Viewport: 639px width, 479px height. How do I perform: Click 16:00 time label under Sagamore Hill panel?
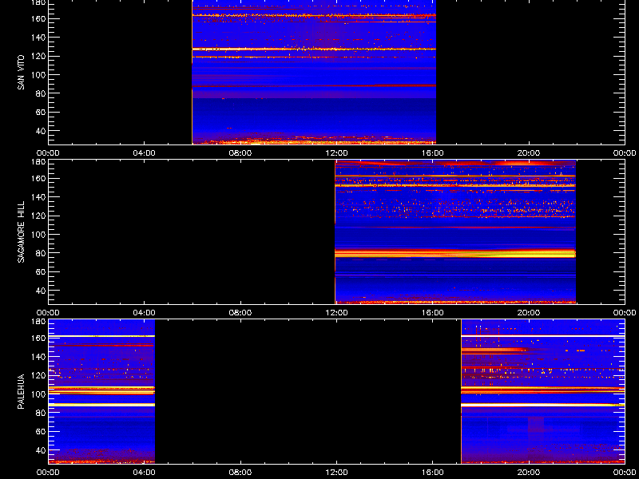point(432,313)
